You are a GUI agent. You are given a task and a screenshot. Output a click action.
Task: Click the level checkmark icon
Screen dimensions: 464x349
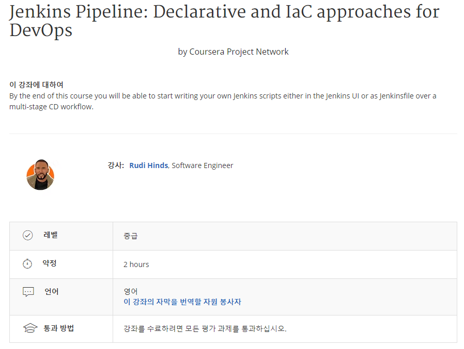point(28,235)
